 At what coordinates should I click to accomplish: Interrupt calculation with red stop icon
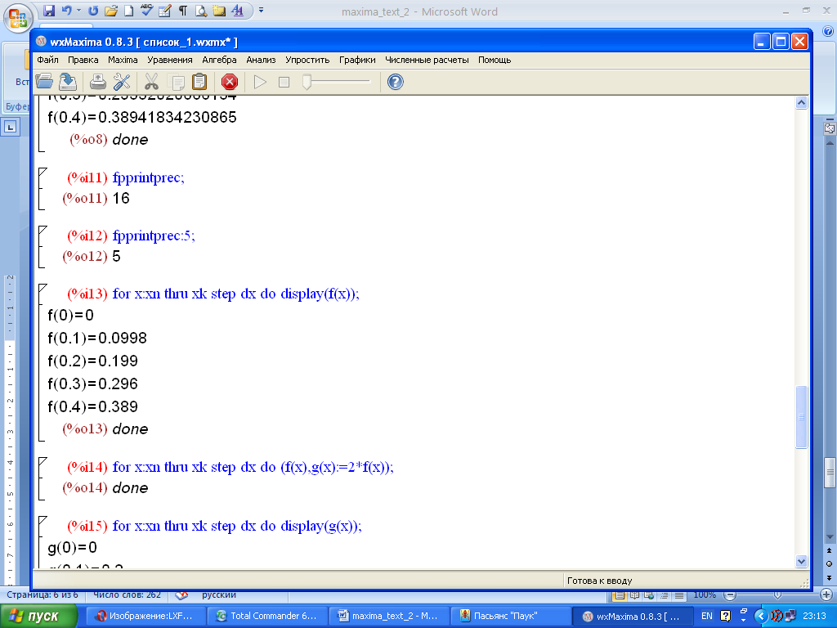click(x=230, y=82)
